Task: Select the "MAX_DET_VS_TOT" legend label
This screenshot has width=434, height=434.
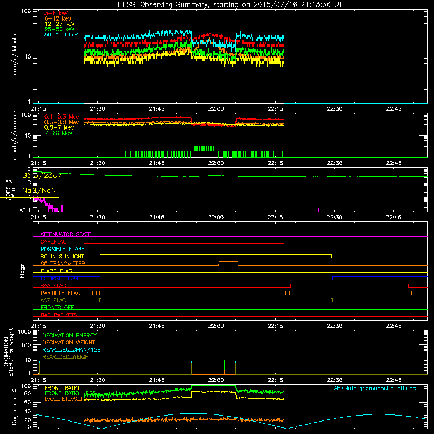Action: 67,399
